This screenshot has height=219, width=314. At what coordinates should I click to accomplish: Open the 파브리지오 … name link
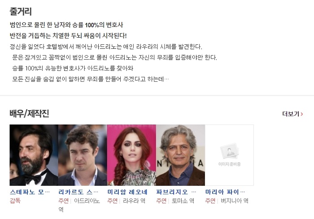click(x=176, y=192)
